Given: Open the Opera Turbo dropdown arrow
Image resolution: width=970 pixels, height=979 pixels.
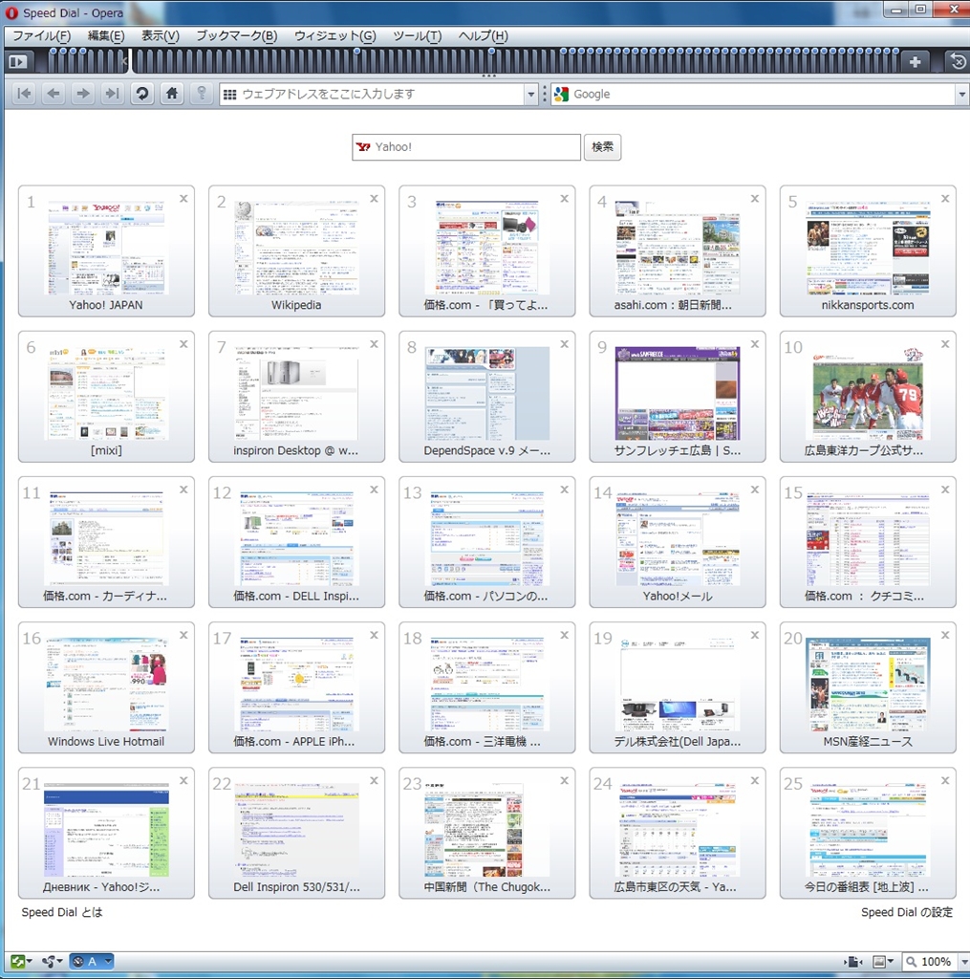Looking at the screenshot, I should tap(108, 962).
